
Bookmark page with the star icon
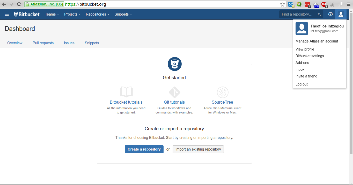pyautogui.click(x=282, y=4)
